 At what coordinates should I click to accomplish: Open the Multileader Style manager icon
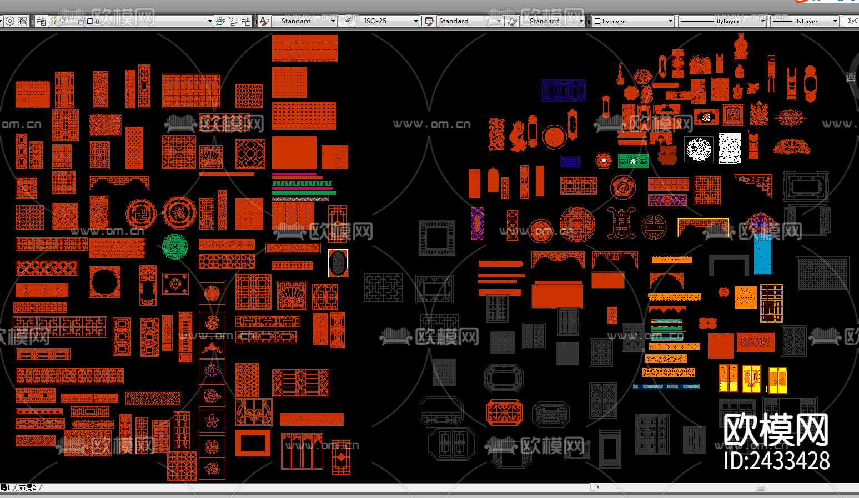tap(512, 21)
